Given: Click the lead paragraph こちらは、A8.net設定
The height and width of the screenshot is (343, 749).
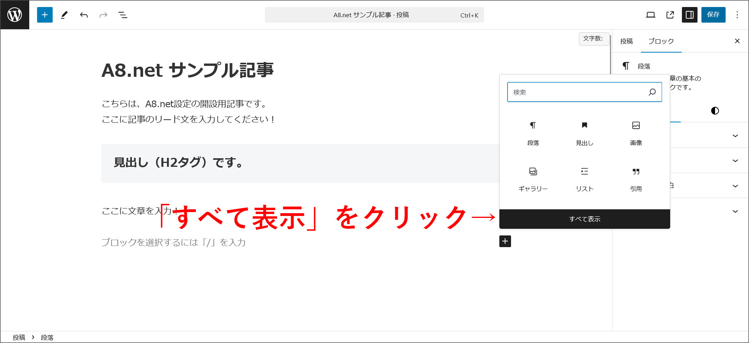Looking at the screenshot, I should pyautogui.click(x=188, y=111).
